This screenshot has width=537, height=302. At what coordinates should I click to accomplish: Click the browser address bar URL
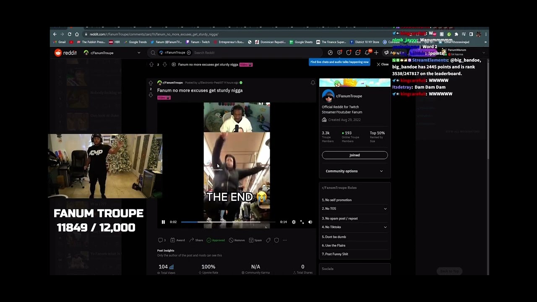[x=154, y=34]
